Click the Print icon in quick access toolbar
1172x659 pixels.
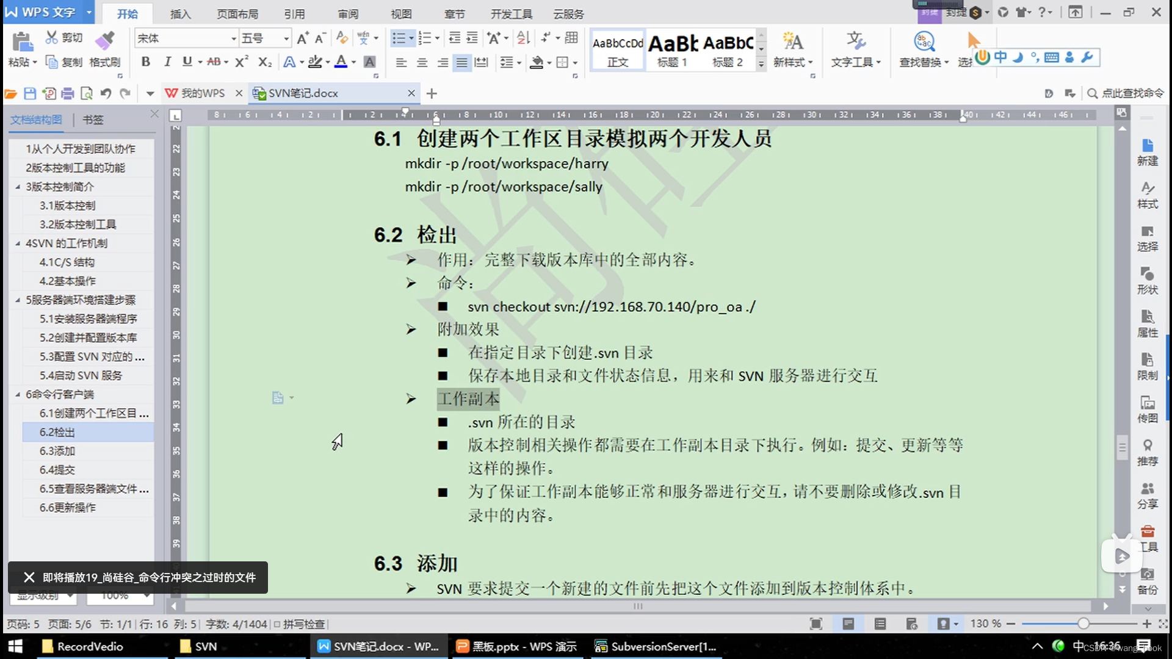tap(68, 93)
